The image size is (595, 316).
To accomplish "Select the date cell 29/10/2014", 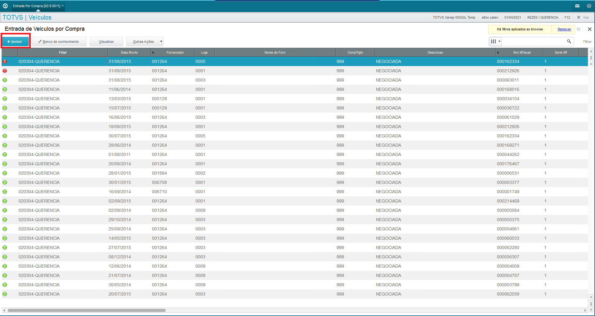I will [x=120, y=220].
